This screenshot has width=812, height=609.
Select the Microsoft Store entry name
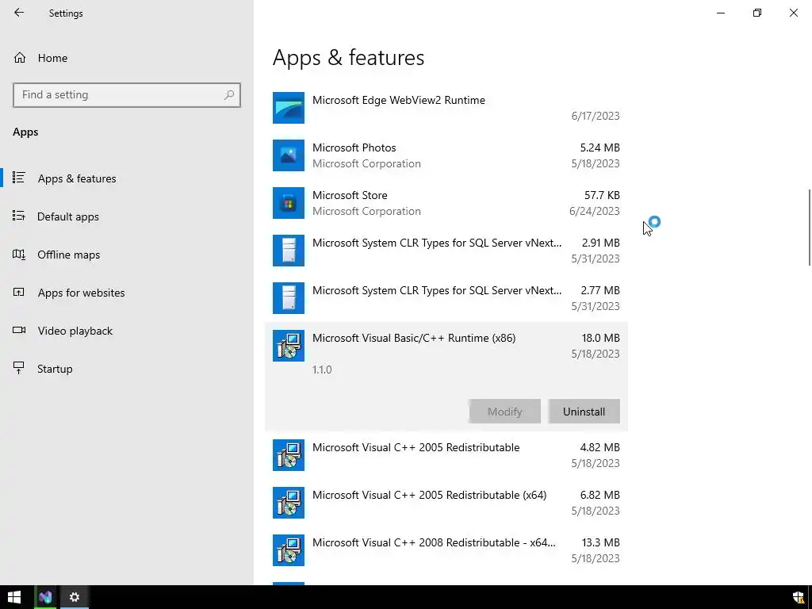(350, 196)
